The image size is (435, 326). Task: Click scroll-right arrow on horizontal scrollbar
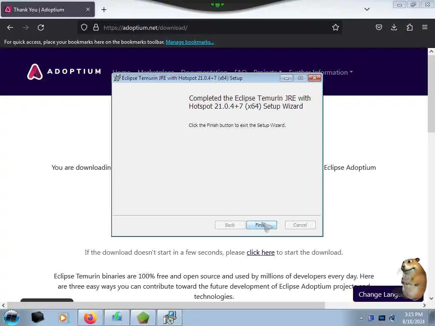pyautogui.click(x=424, y=305)
